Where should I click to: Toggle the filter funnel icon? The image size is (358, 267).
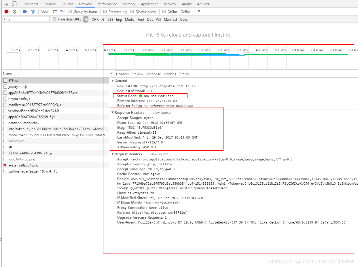33,12
